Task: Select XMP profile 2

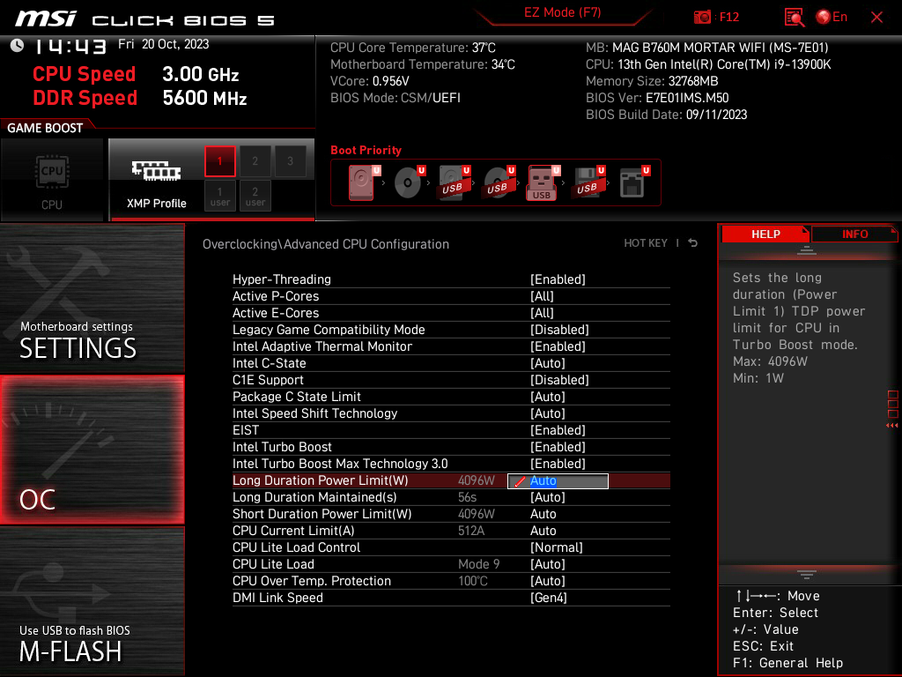Action: (x=255, y=161)
